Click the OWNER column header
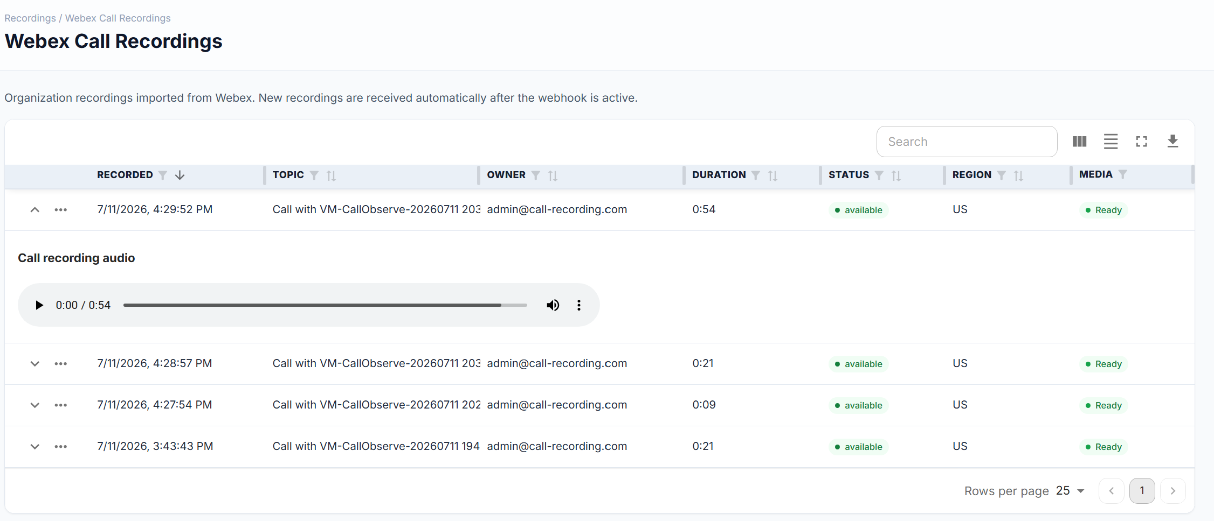Image resolution: width=1214 pixels, height=521 pixels. [506, 175]
